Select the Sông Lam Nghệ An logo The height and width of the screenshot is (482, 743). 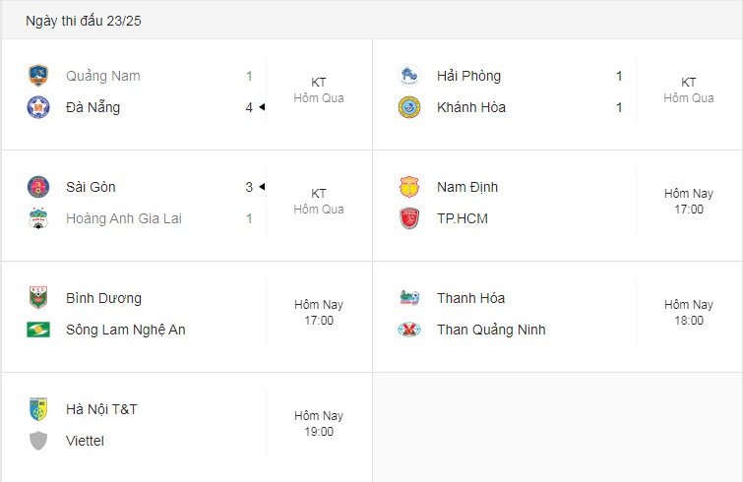[38, 330]
